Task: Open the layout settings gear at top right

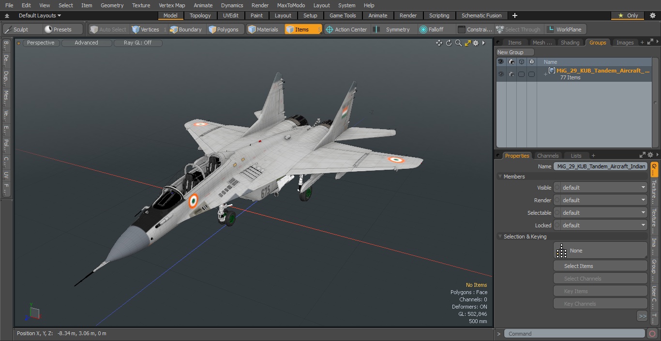Action: 652,15
